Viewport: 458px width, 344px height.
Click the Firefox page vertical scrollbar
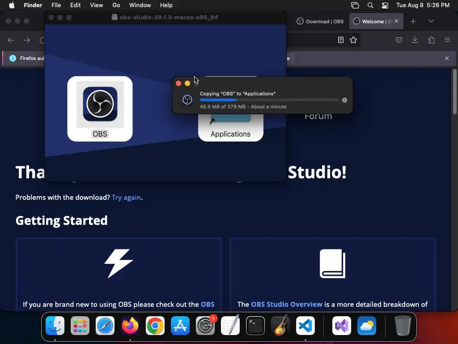pos(454,91)
